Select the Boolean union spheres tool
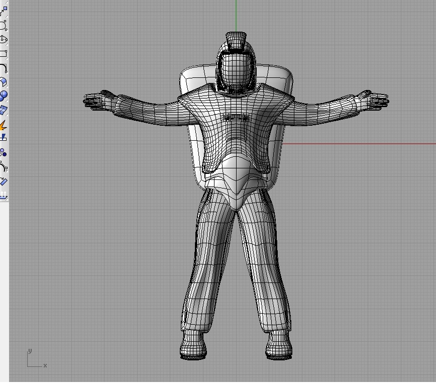This screenshot has height=383, width=436. click(4, 96)
